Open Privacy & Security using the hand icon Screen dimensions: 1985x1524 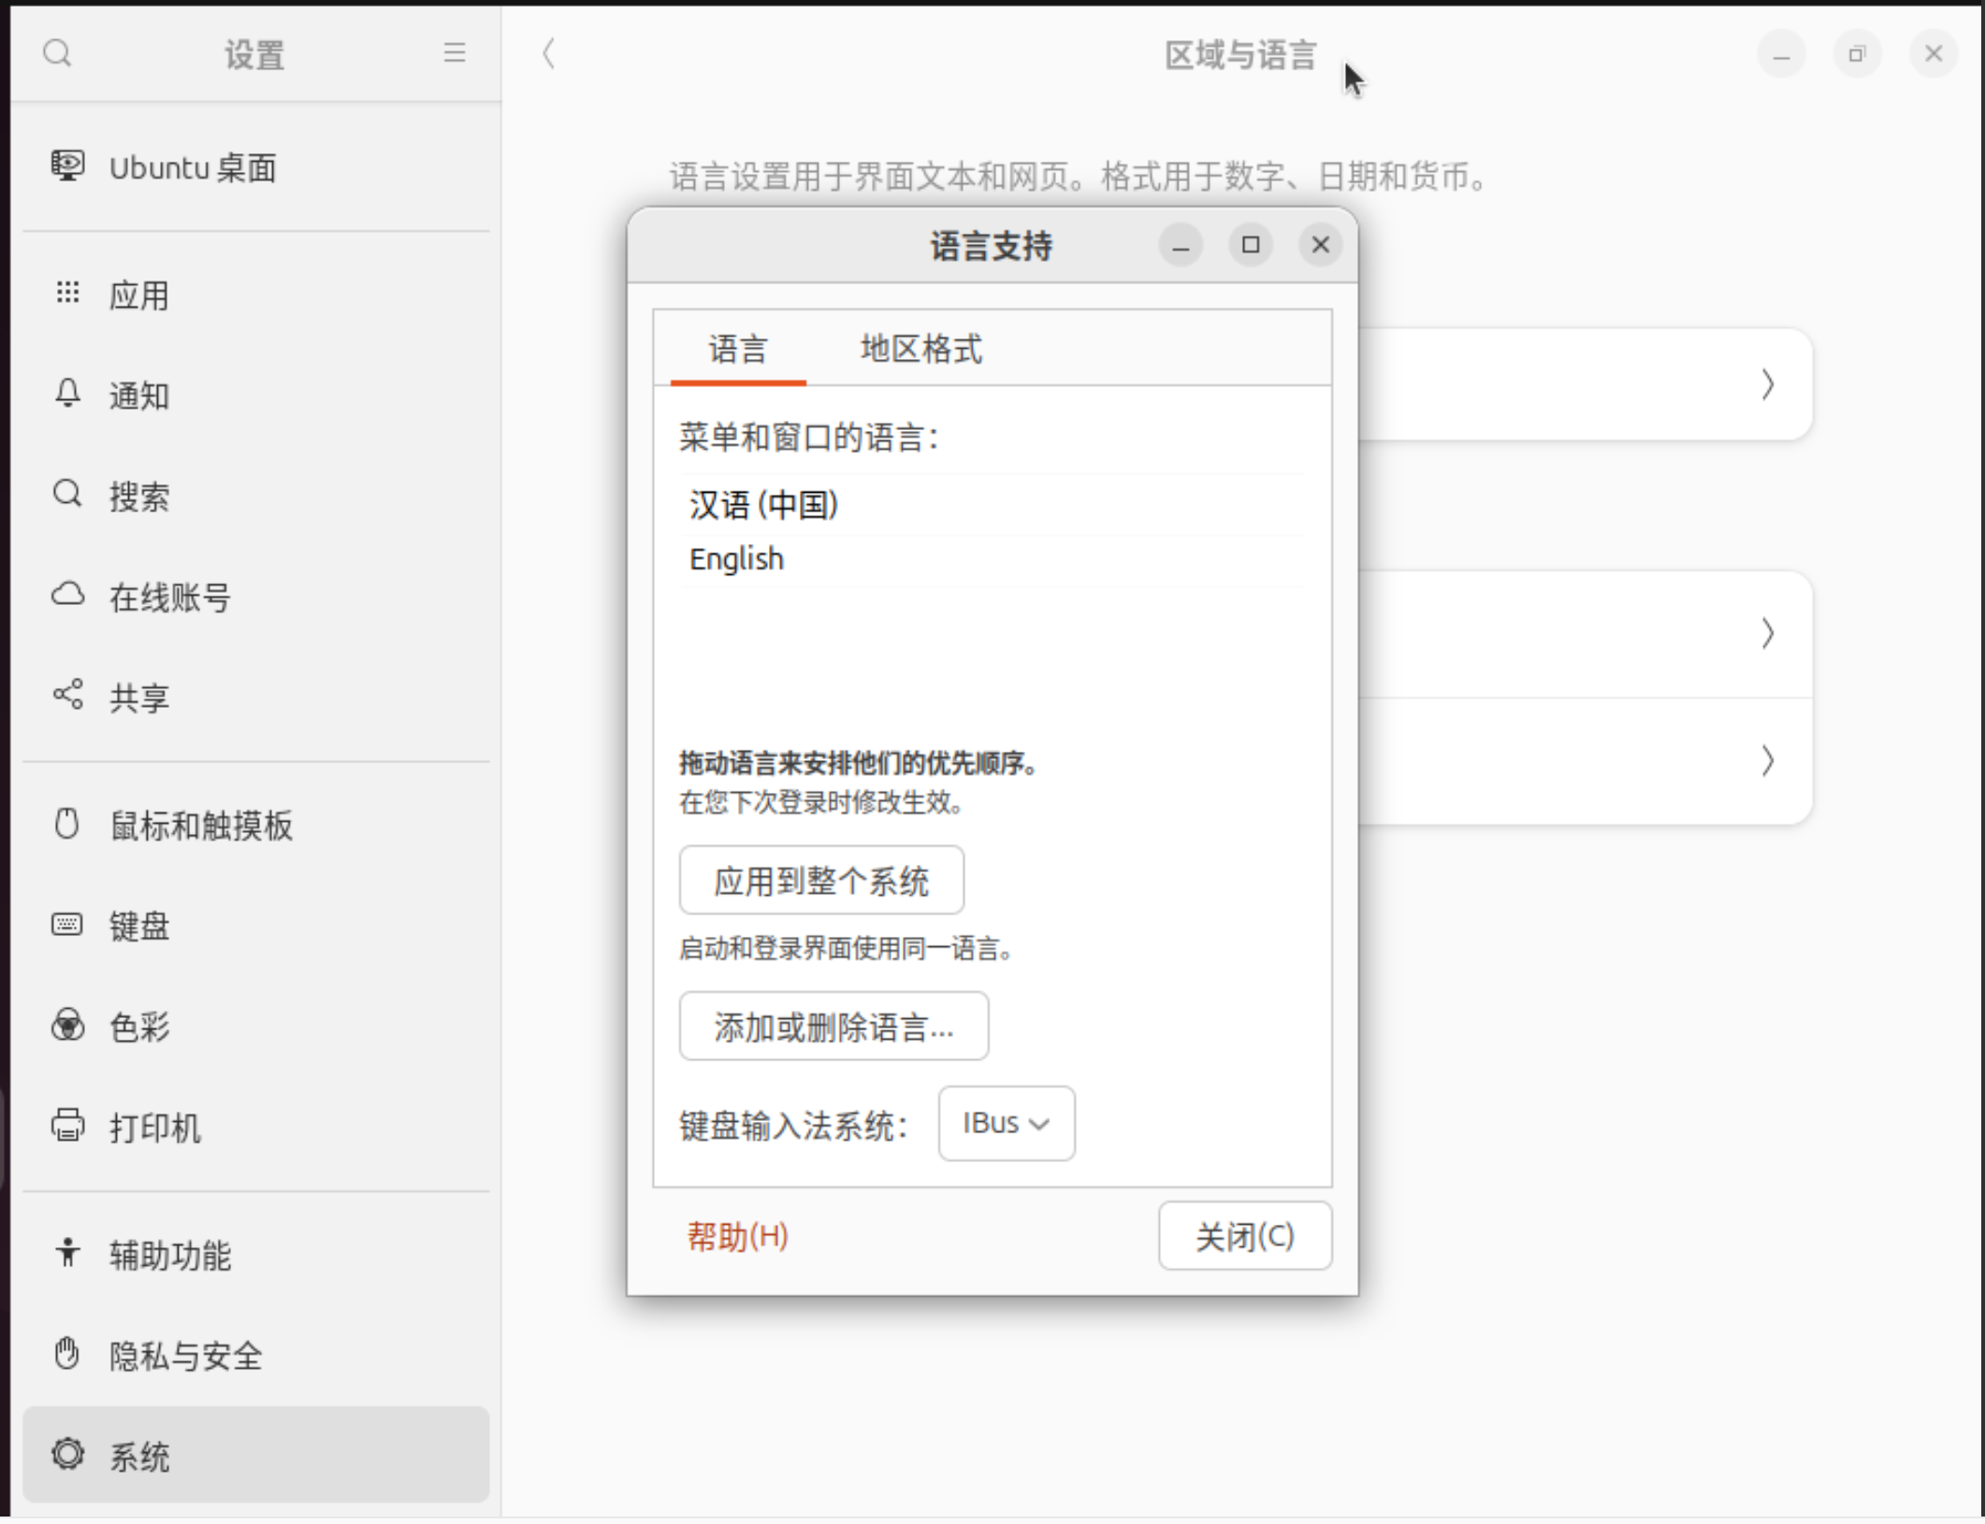(x=66, y=1353)
